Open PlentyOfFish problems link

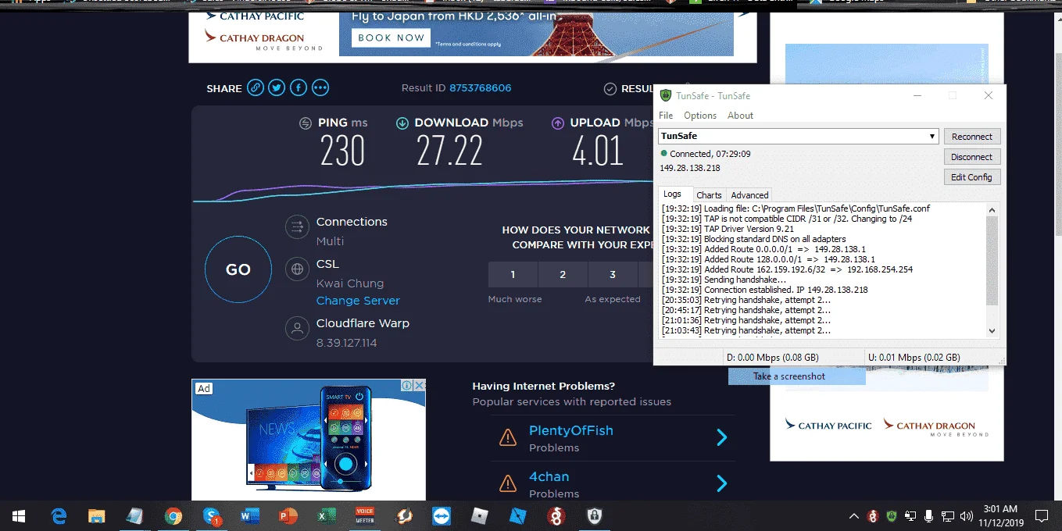pyautogui.click(x=570, y=430)
